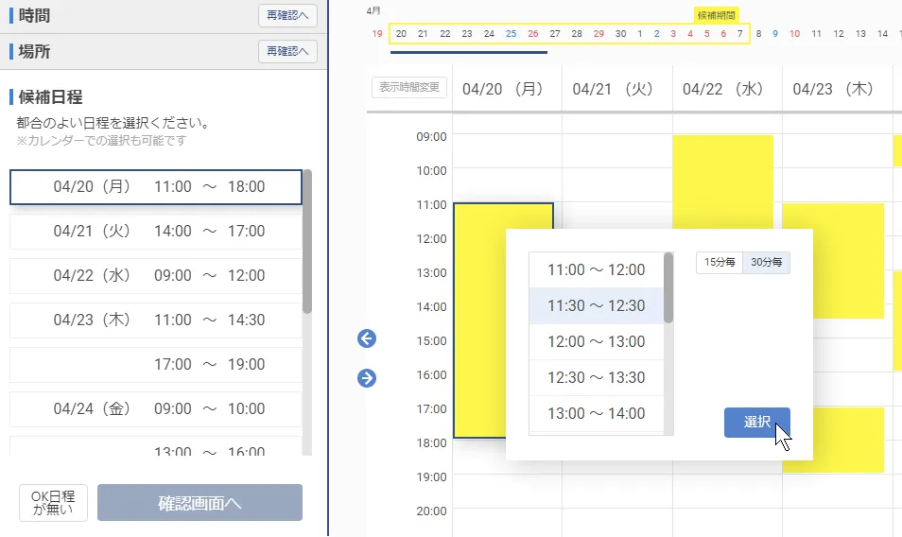The height and width of the screenshot is (537, 902).
Task: Pick the 12:30～13:30 time option
Action: [596, 377]
